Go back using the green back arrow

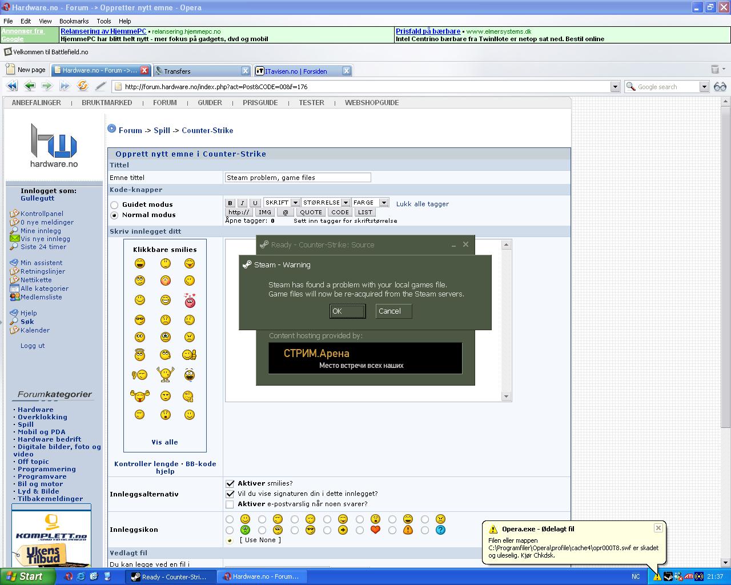(x=30, y=86)
